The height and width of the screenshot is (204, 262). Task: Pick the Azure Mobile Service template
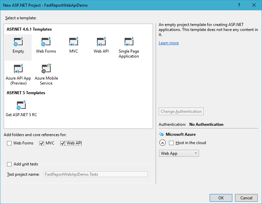(46, 74)
